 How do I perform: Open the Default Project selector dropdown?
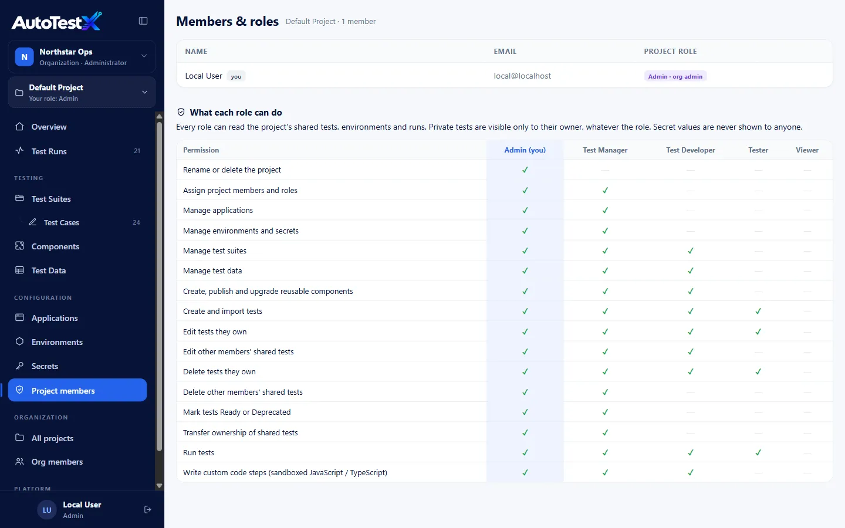82,92
